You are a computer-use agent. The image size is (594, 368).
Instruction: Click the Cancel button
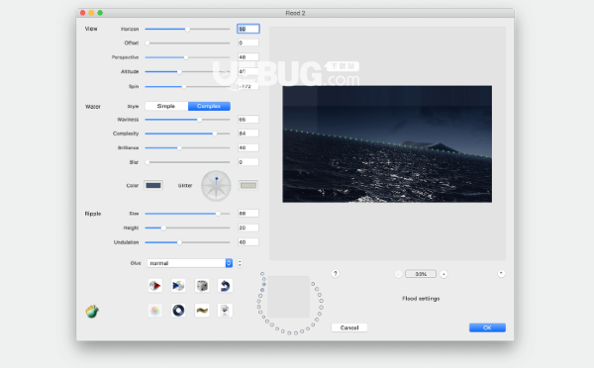(x=349, y=327)
